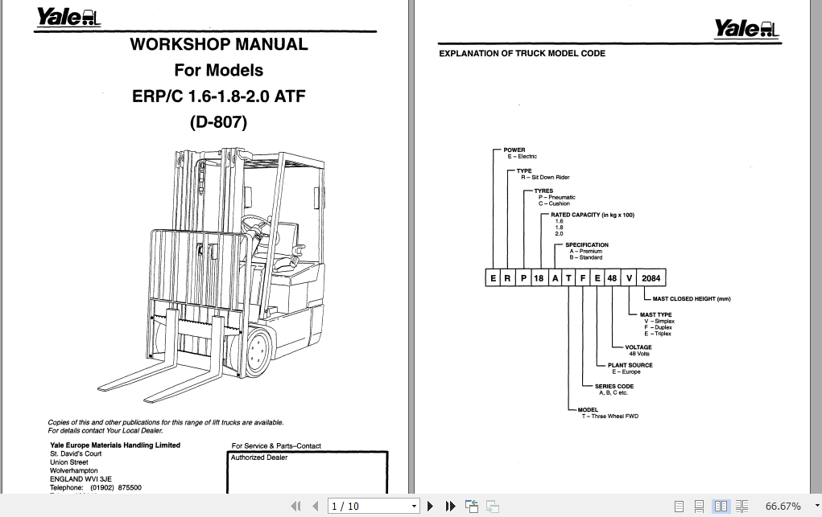Click the TYRES label in the diagram

pyautogui.click(x=543, y=191)
